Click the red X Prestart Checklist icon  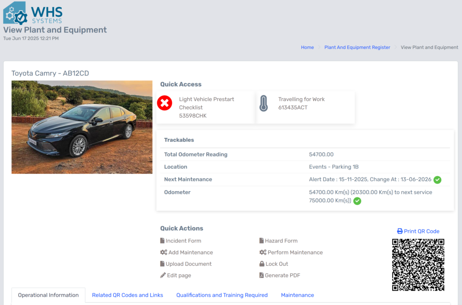165,103
